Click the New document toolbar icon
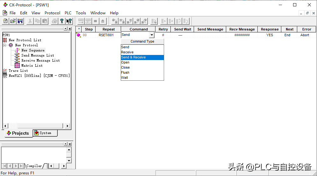 point(5,21)
